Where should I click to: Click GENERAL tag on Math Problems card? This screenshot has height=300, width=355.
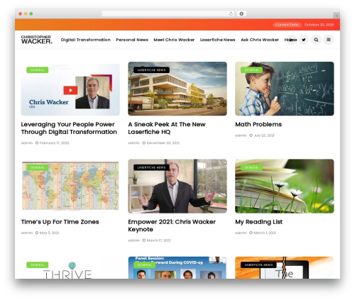click(x=251, y=70)
